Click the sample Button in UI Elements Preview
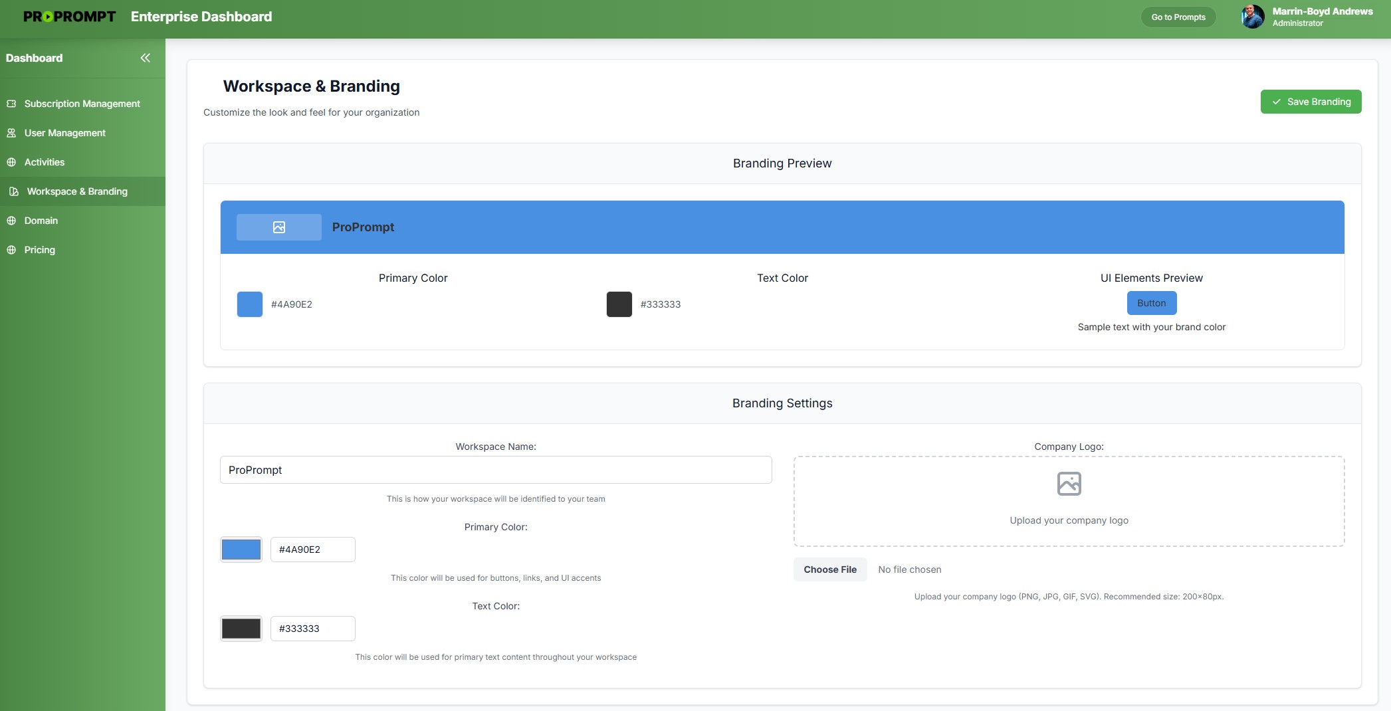 [x=1152, y=303]
